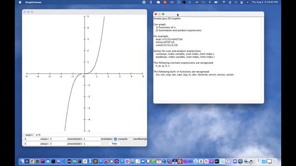Open the date and time in menu bar

(x=265, y=2)
